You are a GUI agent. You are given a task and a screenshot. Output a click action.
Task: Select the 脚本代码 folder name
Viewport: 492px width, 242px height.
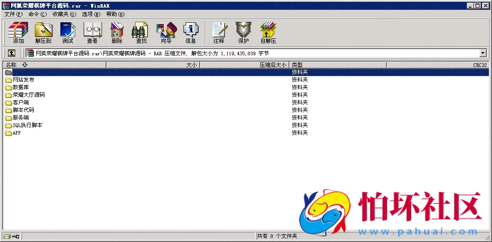(x=24, y=110)
